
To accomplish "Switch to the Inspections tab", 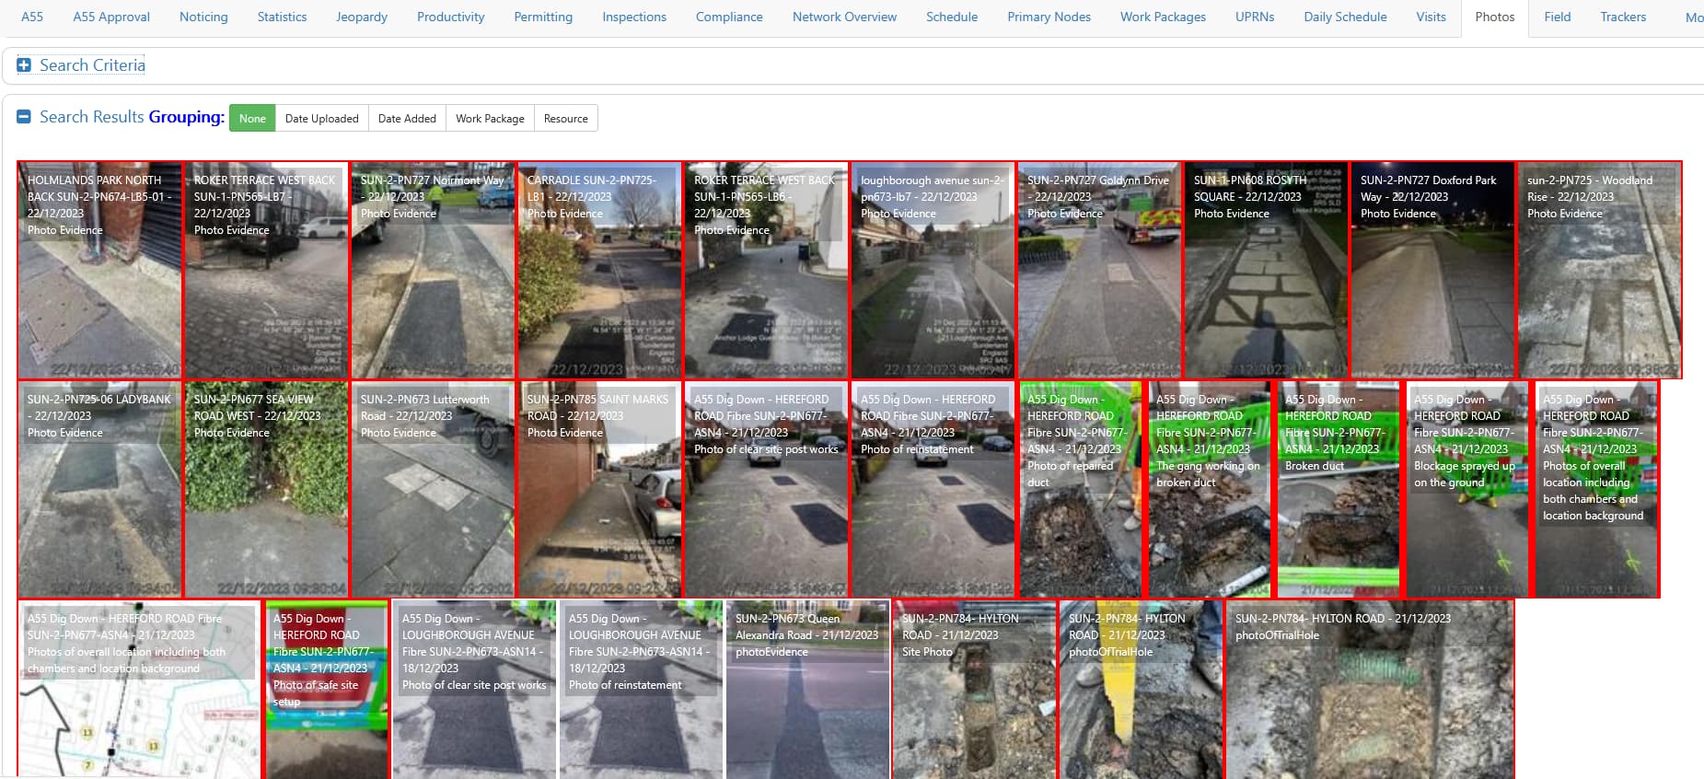I will click(634, 17).
